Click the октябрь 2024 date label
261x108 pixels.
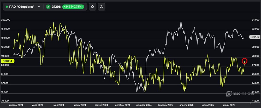click(x=123, y=105)
